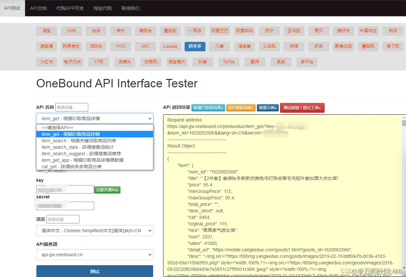Open the API测试 tab

coord(12,8)
